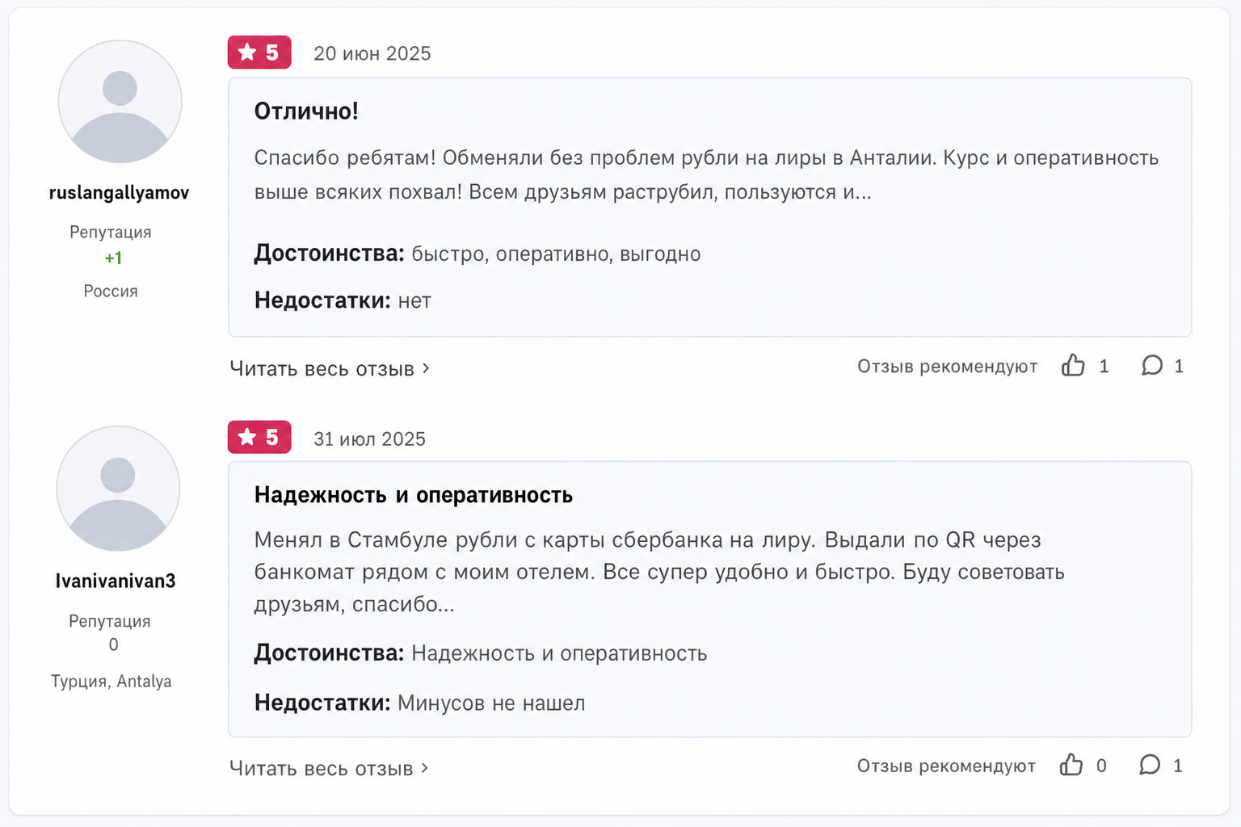The width and height of the screenshot is (1241, 827).
Task: Open comments on the 'Отлично!' review
Action: pos(1152,366)
